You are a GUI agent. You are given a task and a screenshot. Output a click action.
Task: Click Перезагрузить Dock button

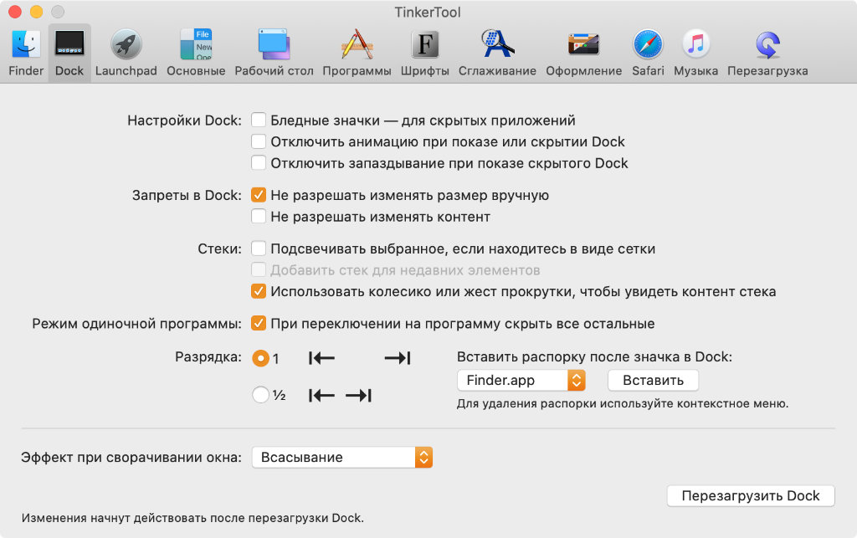coord(751,495)
